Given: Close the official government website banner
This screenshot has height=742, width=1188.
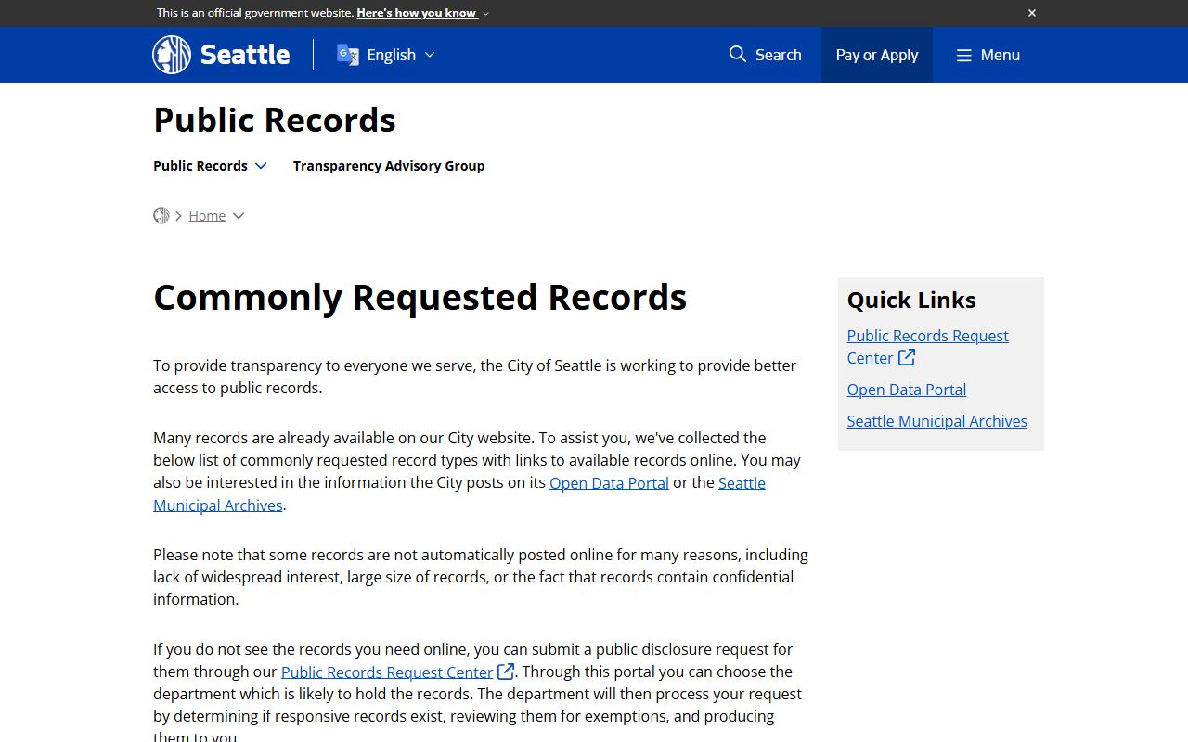Looking at the screenshot, I should 1032,13.
